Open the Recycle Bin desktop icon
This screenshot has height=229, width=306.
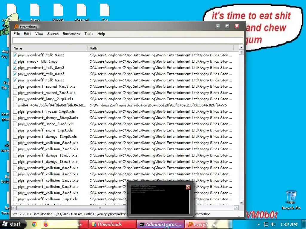(x=291, y=199)
